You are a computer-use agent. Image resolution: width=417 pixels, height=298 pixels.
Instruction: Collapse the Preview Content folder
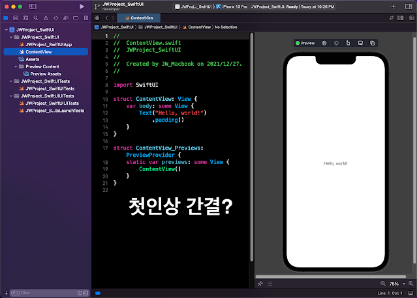pyautogui.click(x=16, y=66)
